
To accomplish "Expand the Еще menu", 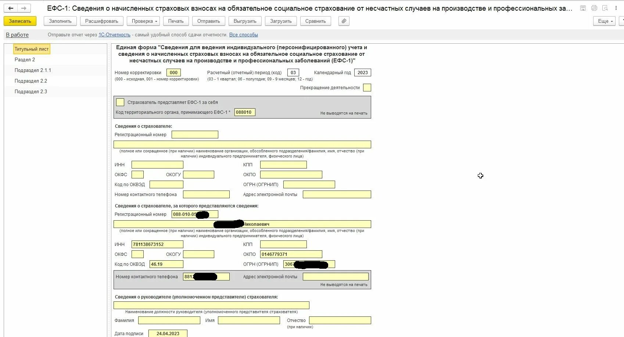I will [604, 21].
